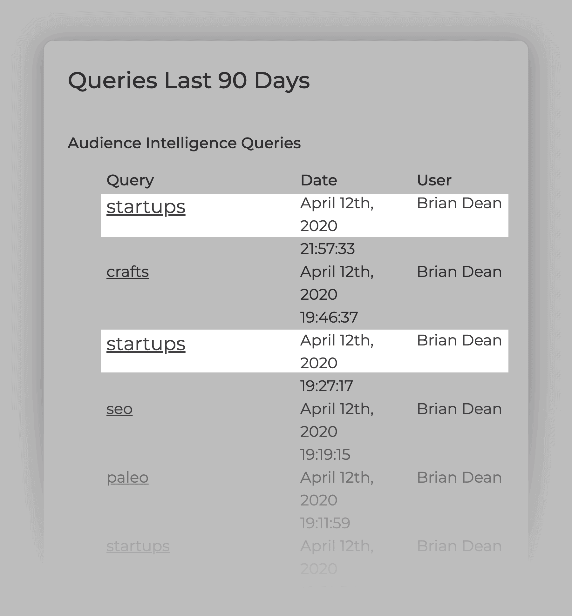Open the crafts query link

click(x=127, y=272)
